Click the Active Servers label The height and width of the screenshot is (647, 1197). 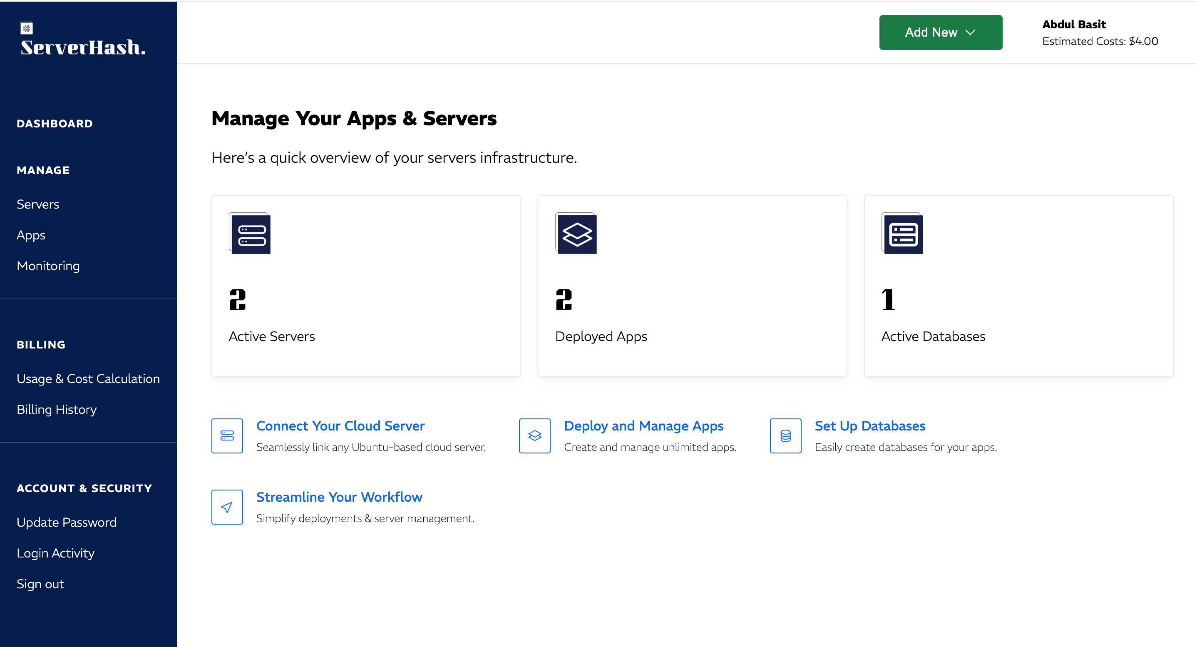tap(272, 336)
